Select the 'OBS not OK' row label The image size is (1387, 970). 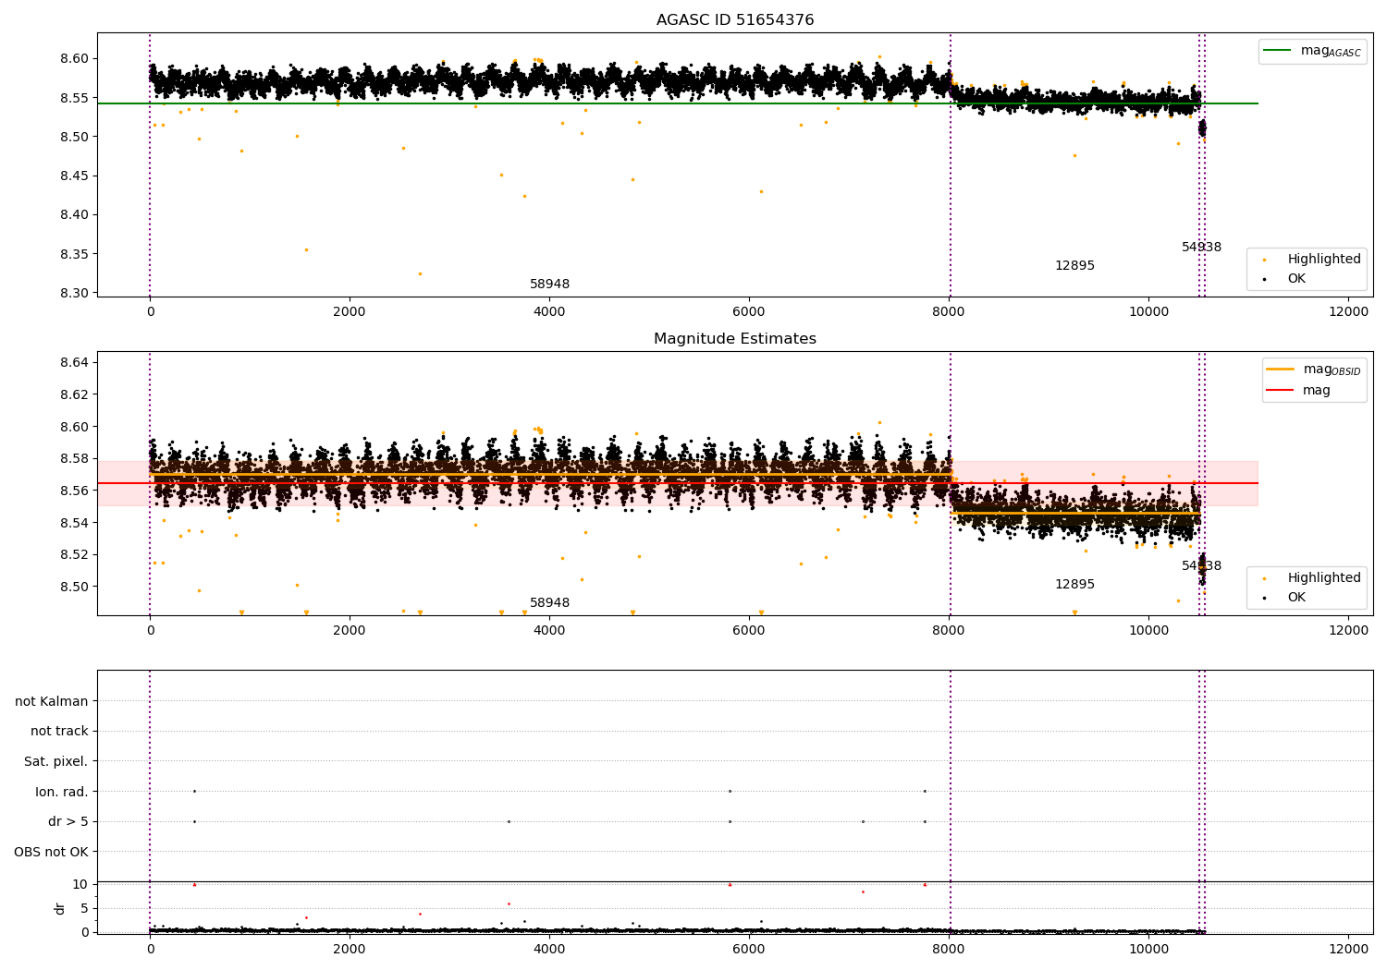[x=51, y=852]
